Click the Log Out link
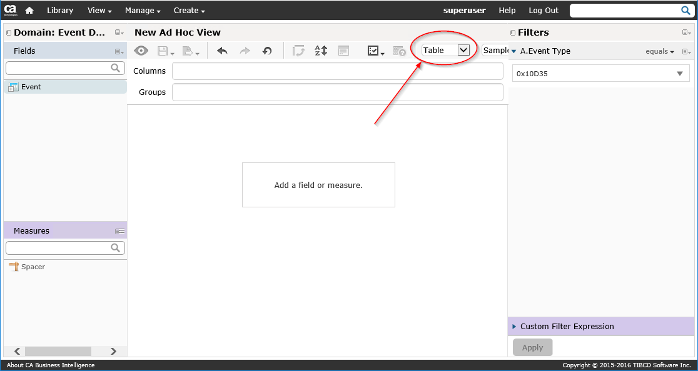Image resolution: width=698 pixels, height=371 pixels. coord(544,11)
